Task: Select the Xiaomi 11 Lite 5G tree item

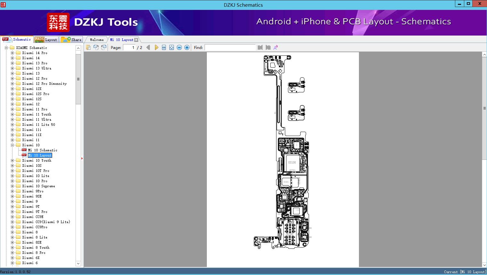Action: point(39,125)
